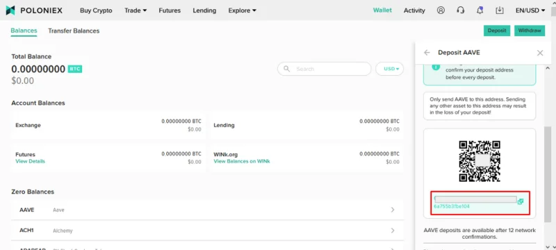Click the Total Balance heading

point(31,57)
